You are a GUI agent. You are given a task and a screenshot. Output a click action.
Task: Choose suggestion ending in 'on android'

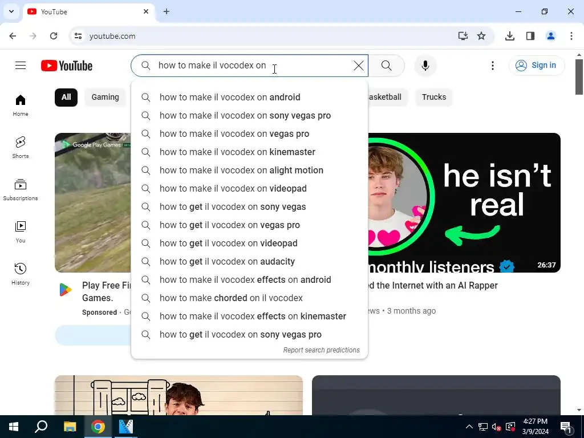click(x=250, y=97)
